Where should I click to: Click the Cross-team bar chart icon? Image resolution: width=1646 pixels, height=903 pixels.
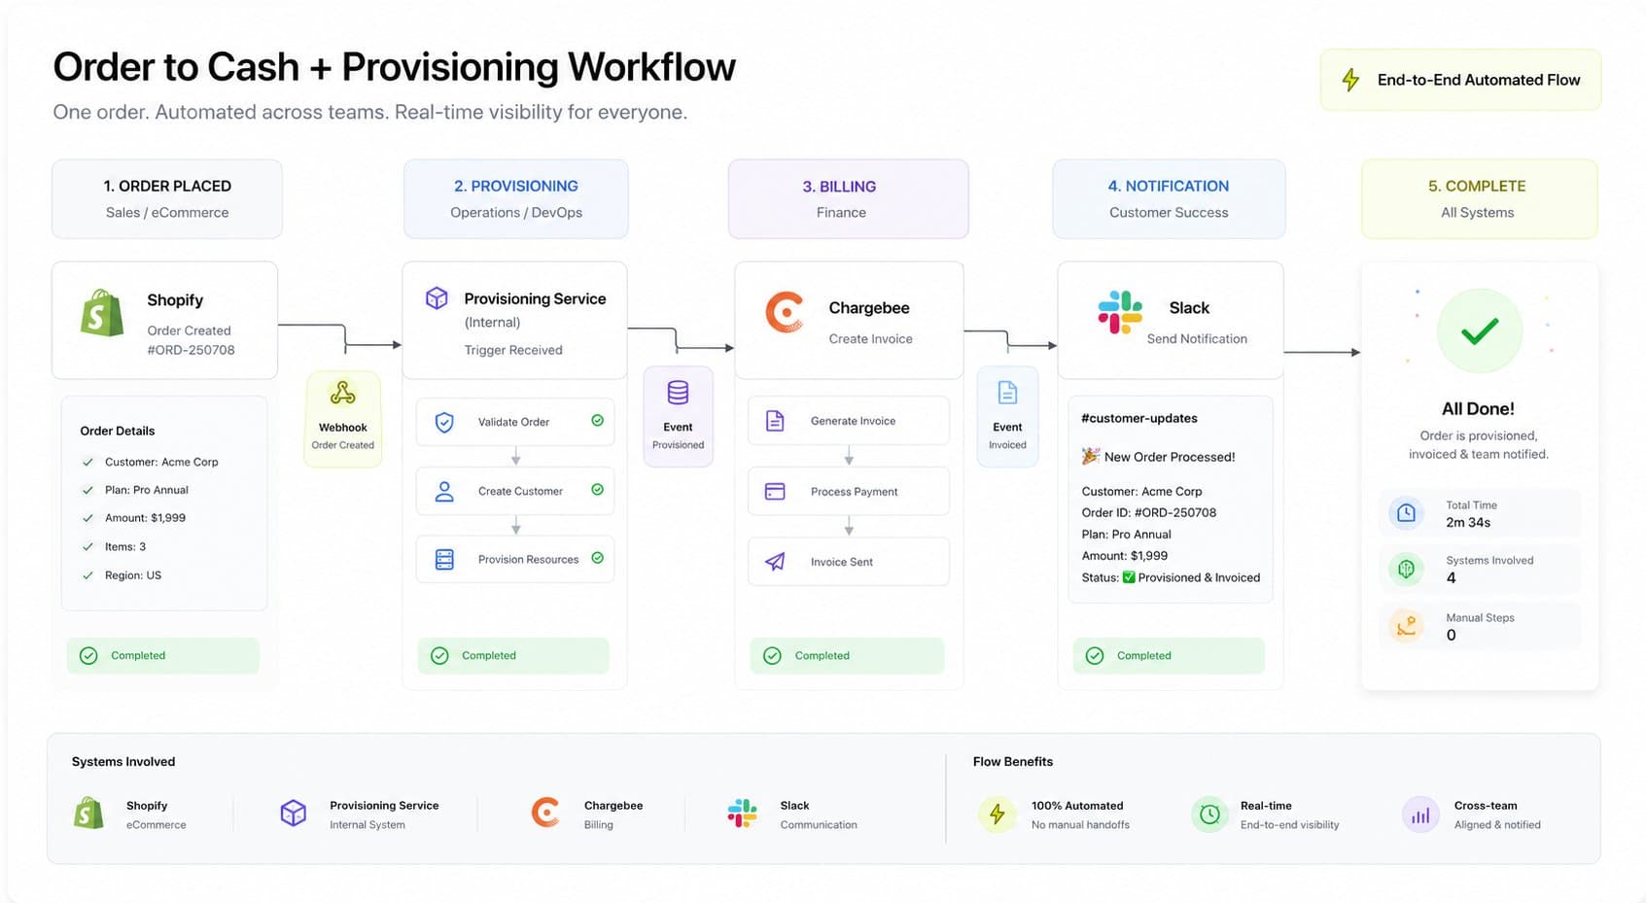pyautogui.click(x=1420, y=815)
